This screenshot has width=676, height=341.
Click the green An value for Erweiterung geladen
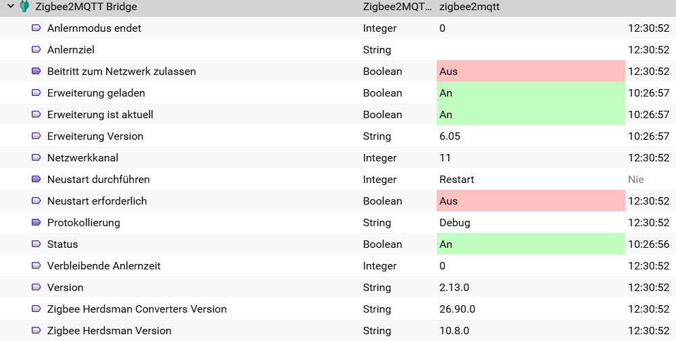tap(531, 93)
